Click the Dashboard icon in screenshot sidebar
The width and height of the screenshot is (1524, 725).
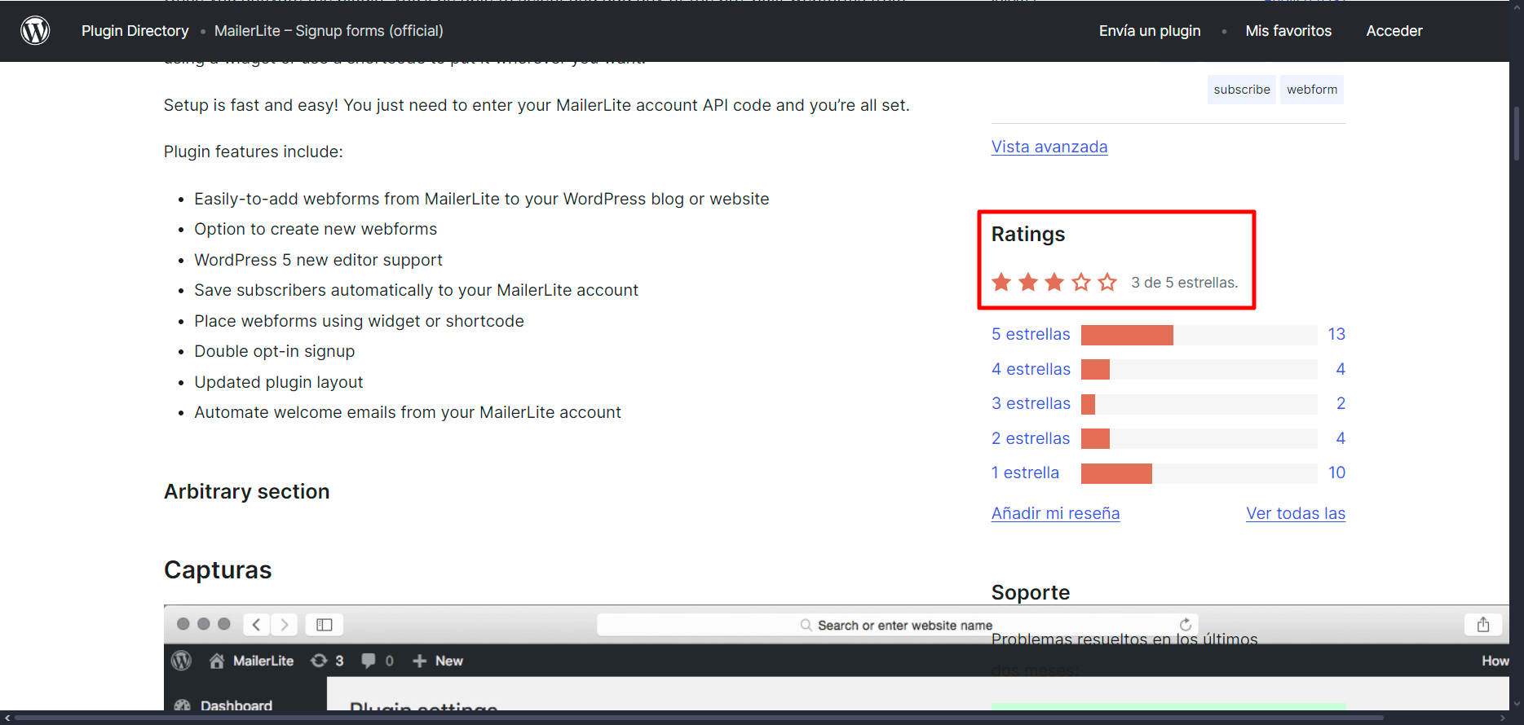coord(183,705)
